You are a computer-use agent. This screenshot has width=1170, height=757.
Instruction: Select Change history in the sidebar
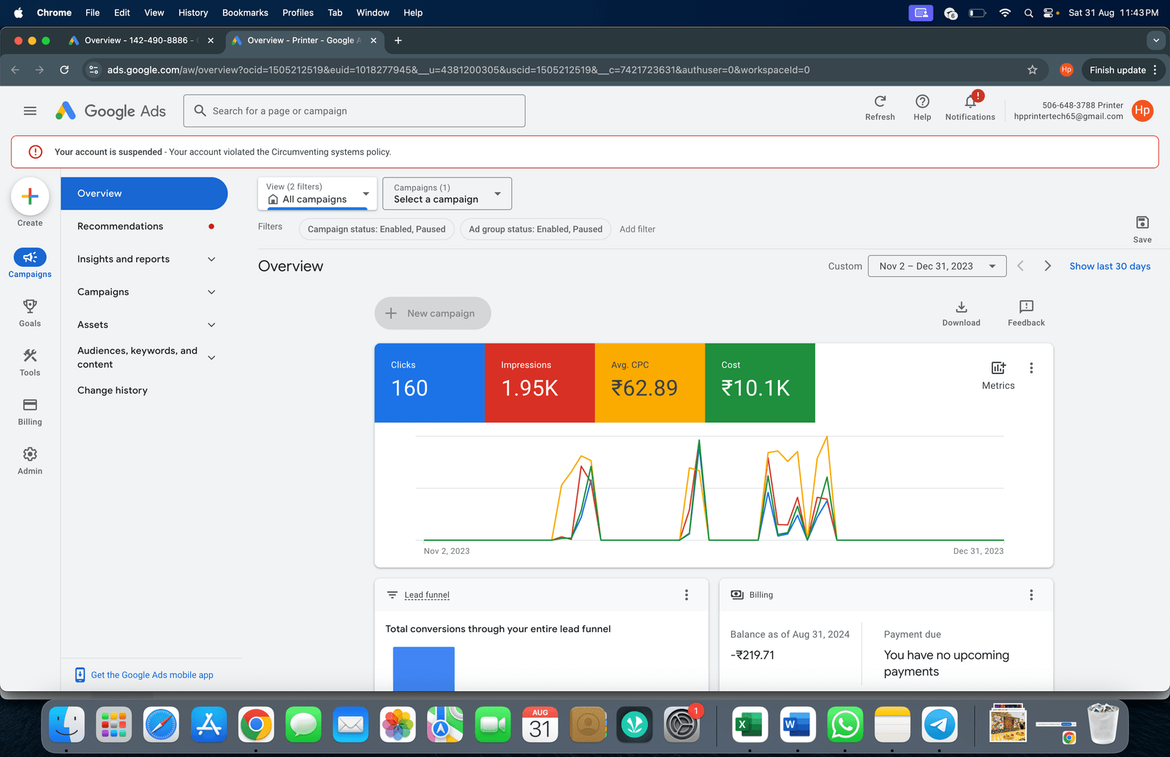coord(113,391)
